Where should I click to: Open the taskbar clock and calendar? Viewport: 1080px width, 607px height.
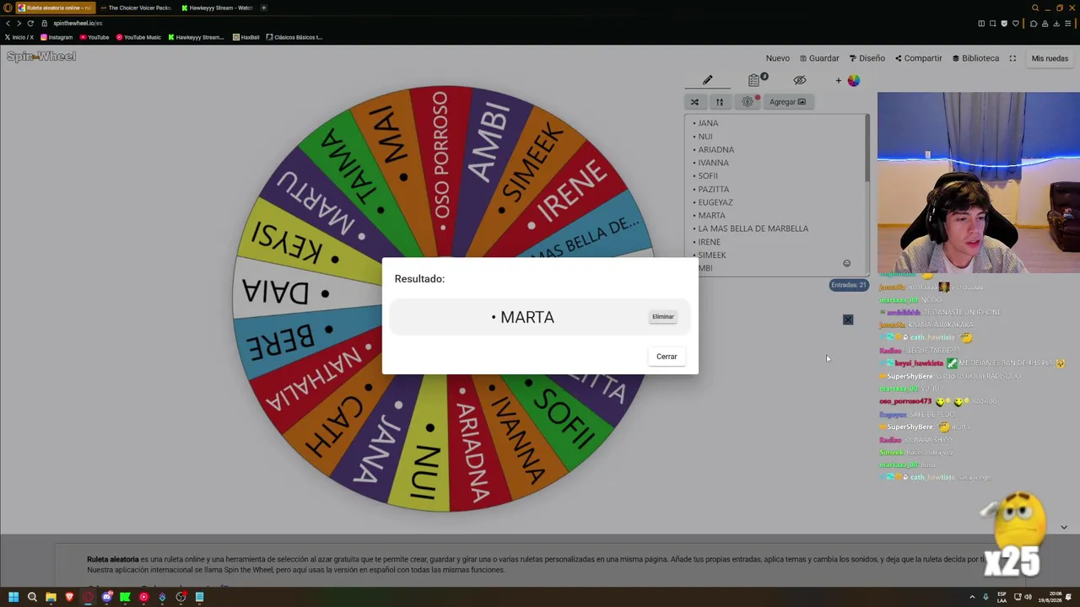tap(1050, 597)
